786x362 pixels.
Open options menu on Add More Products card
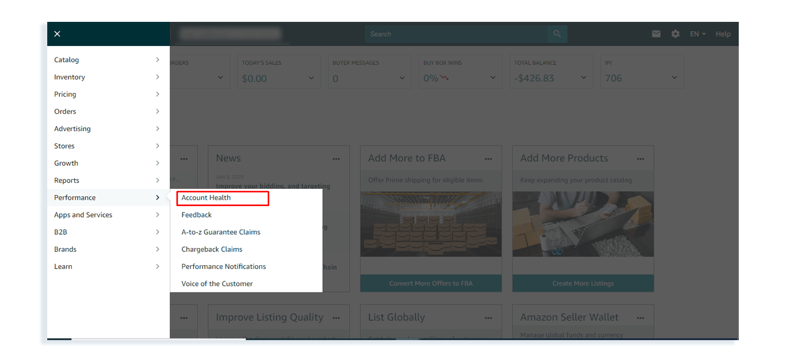pyautogui.click(x=640, y=158)
